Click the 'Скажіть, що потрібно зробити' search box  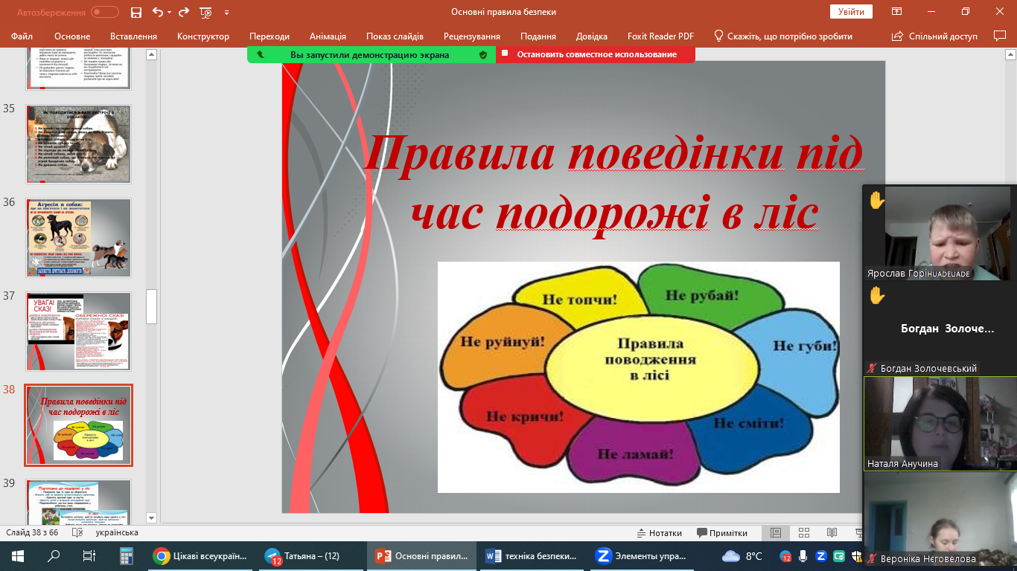click(x=783, y=36)
